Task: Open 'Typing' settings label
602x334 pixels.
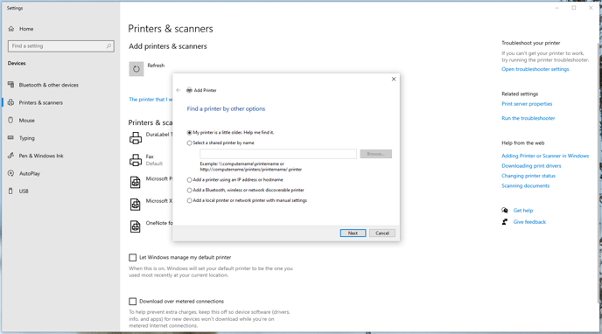Action: pos(27,138)
